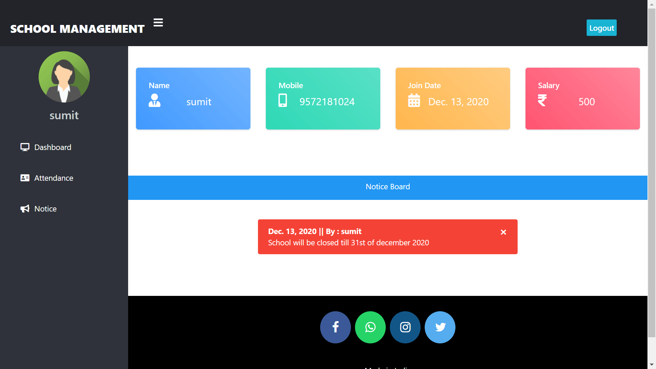This screenshot has width=656, height=369.
Task: Click the Salary info card
Action: click(582, 98)
